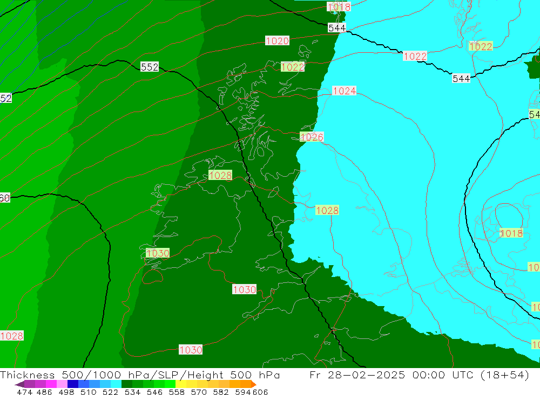Select the 558 legend value
The image size is (540, 395).
coord(177,392)
